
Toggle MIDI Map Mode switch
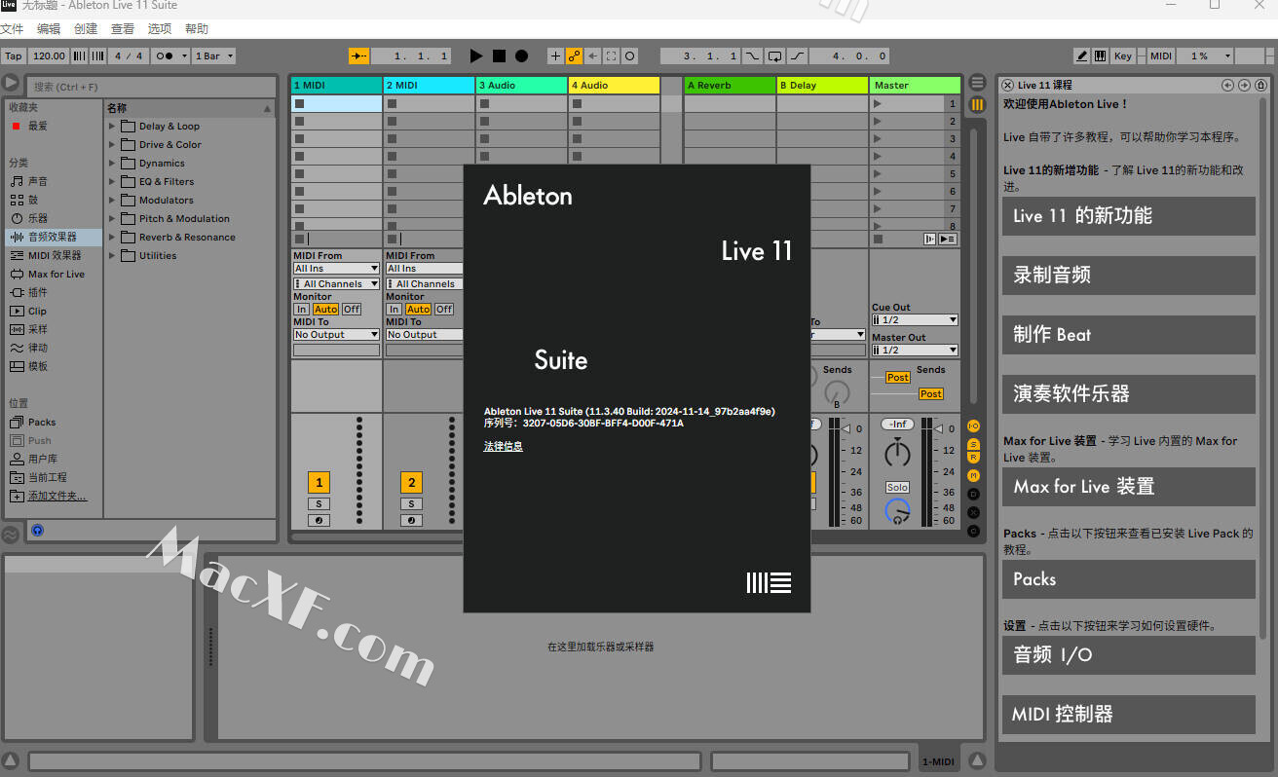click(1161, 56)
